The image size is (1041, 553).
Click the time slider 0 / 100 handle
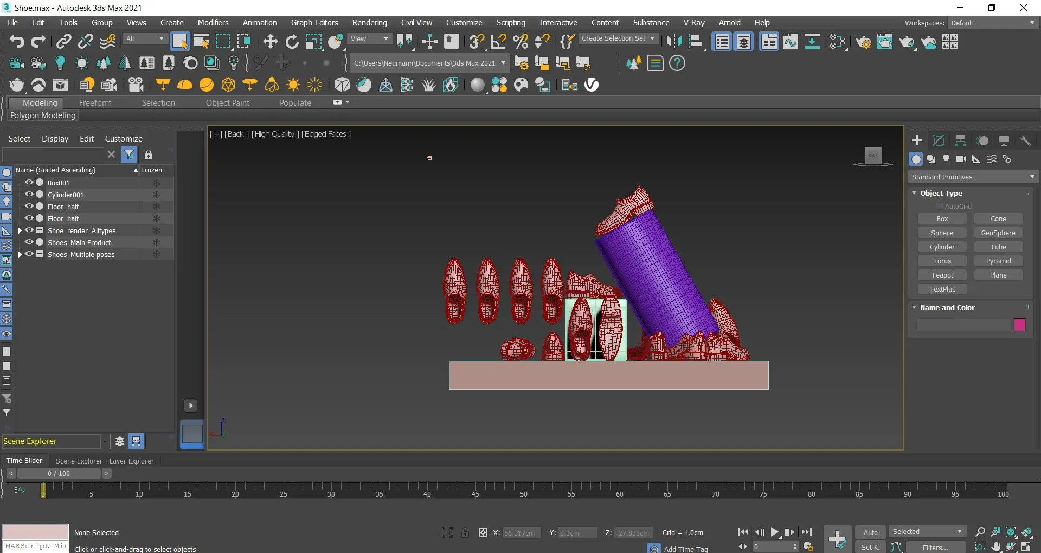point(59,473)
